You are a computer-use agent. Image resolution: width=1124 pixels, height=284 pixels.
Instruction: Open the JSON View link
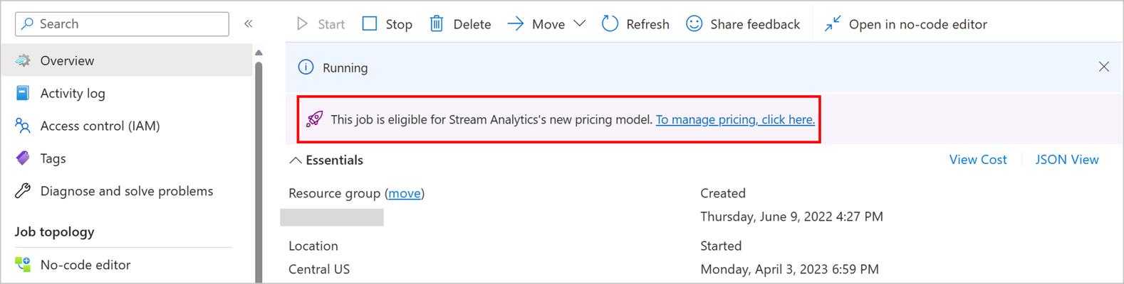[1067, 160]
